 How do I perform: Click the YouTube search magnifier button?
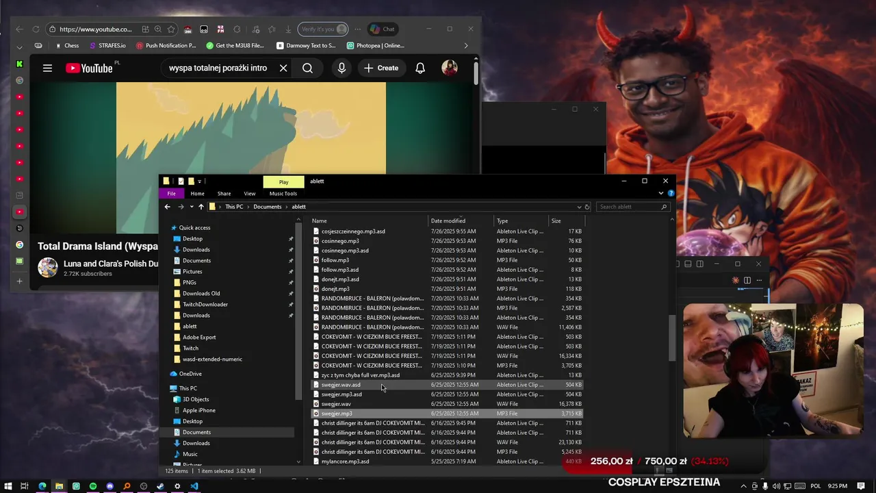307,68
